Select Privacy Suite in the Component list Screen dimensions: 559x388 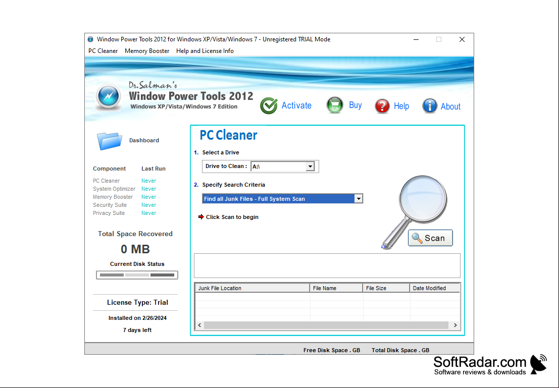pyautogui.click(x=109, y=213)
